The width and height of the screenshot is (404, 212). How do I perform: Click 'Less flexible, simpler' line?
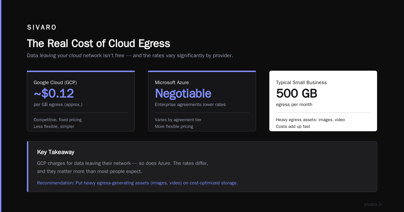coord(54,127)
